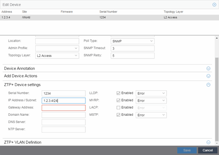This screenshot has width=219, height=155.
Task: Click the Cancel button
Action: [x=207, y=150]
